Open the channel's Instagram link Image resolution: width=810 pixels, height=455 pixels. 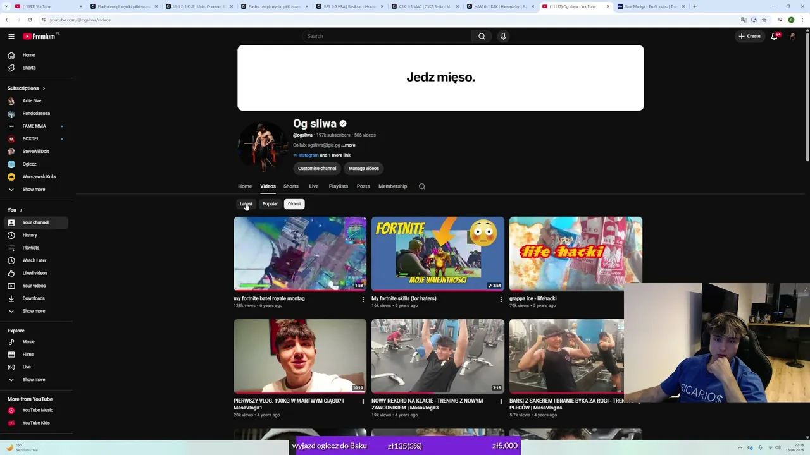click(308, 155)
